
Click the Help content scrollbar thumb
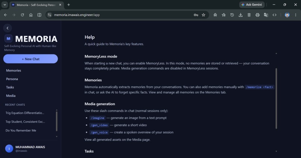[x=276, y=99]
